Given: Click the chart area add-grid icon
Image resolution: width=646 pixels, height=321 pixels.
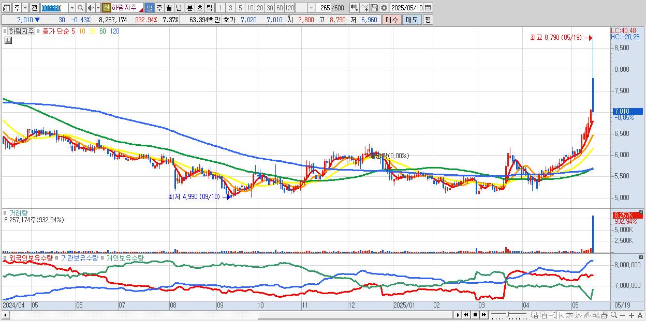Looking at the screenshot, I should pyautogui.click(x=535, y=315).
